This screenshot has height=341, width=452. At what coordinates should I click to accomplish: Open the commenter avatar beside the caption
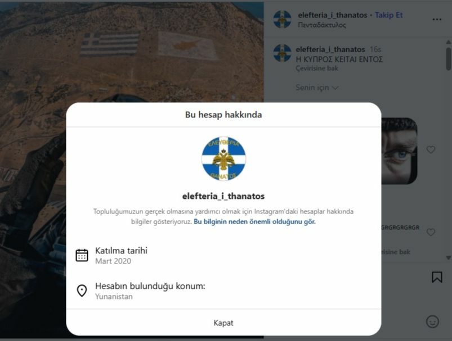point(282,53)
